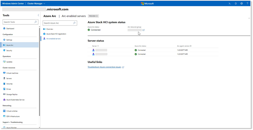Open the Cluster Manager dropdown
Screen dimensions: 253x130
coord(36,3)
